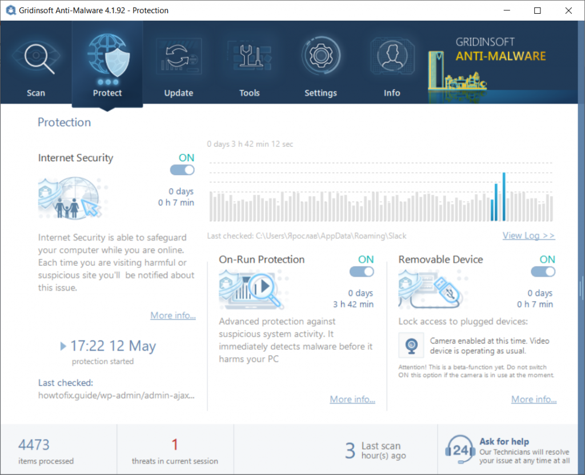Toggle the Removable Device switch
The width and height of the screenshot is (585, 475).
click(x=543, y=272)
